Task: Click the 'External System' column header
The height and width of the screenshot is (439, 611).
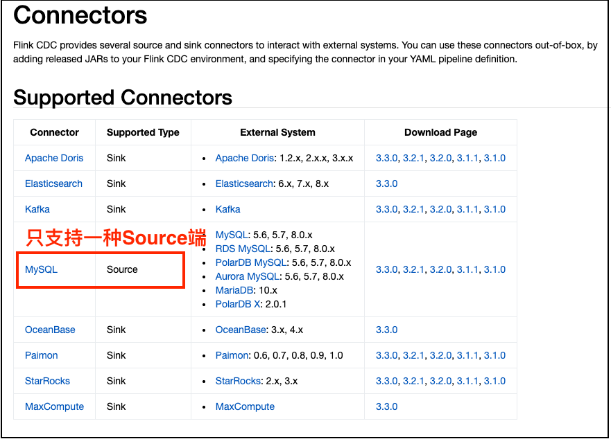Action: 277,132
